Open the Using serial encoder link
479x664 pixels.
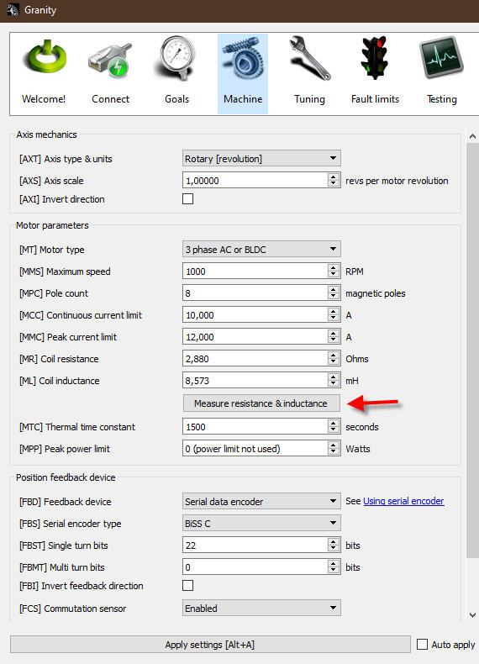point(403,501)
